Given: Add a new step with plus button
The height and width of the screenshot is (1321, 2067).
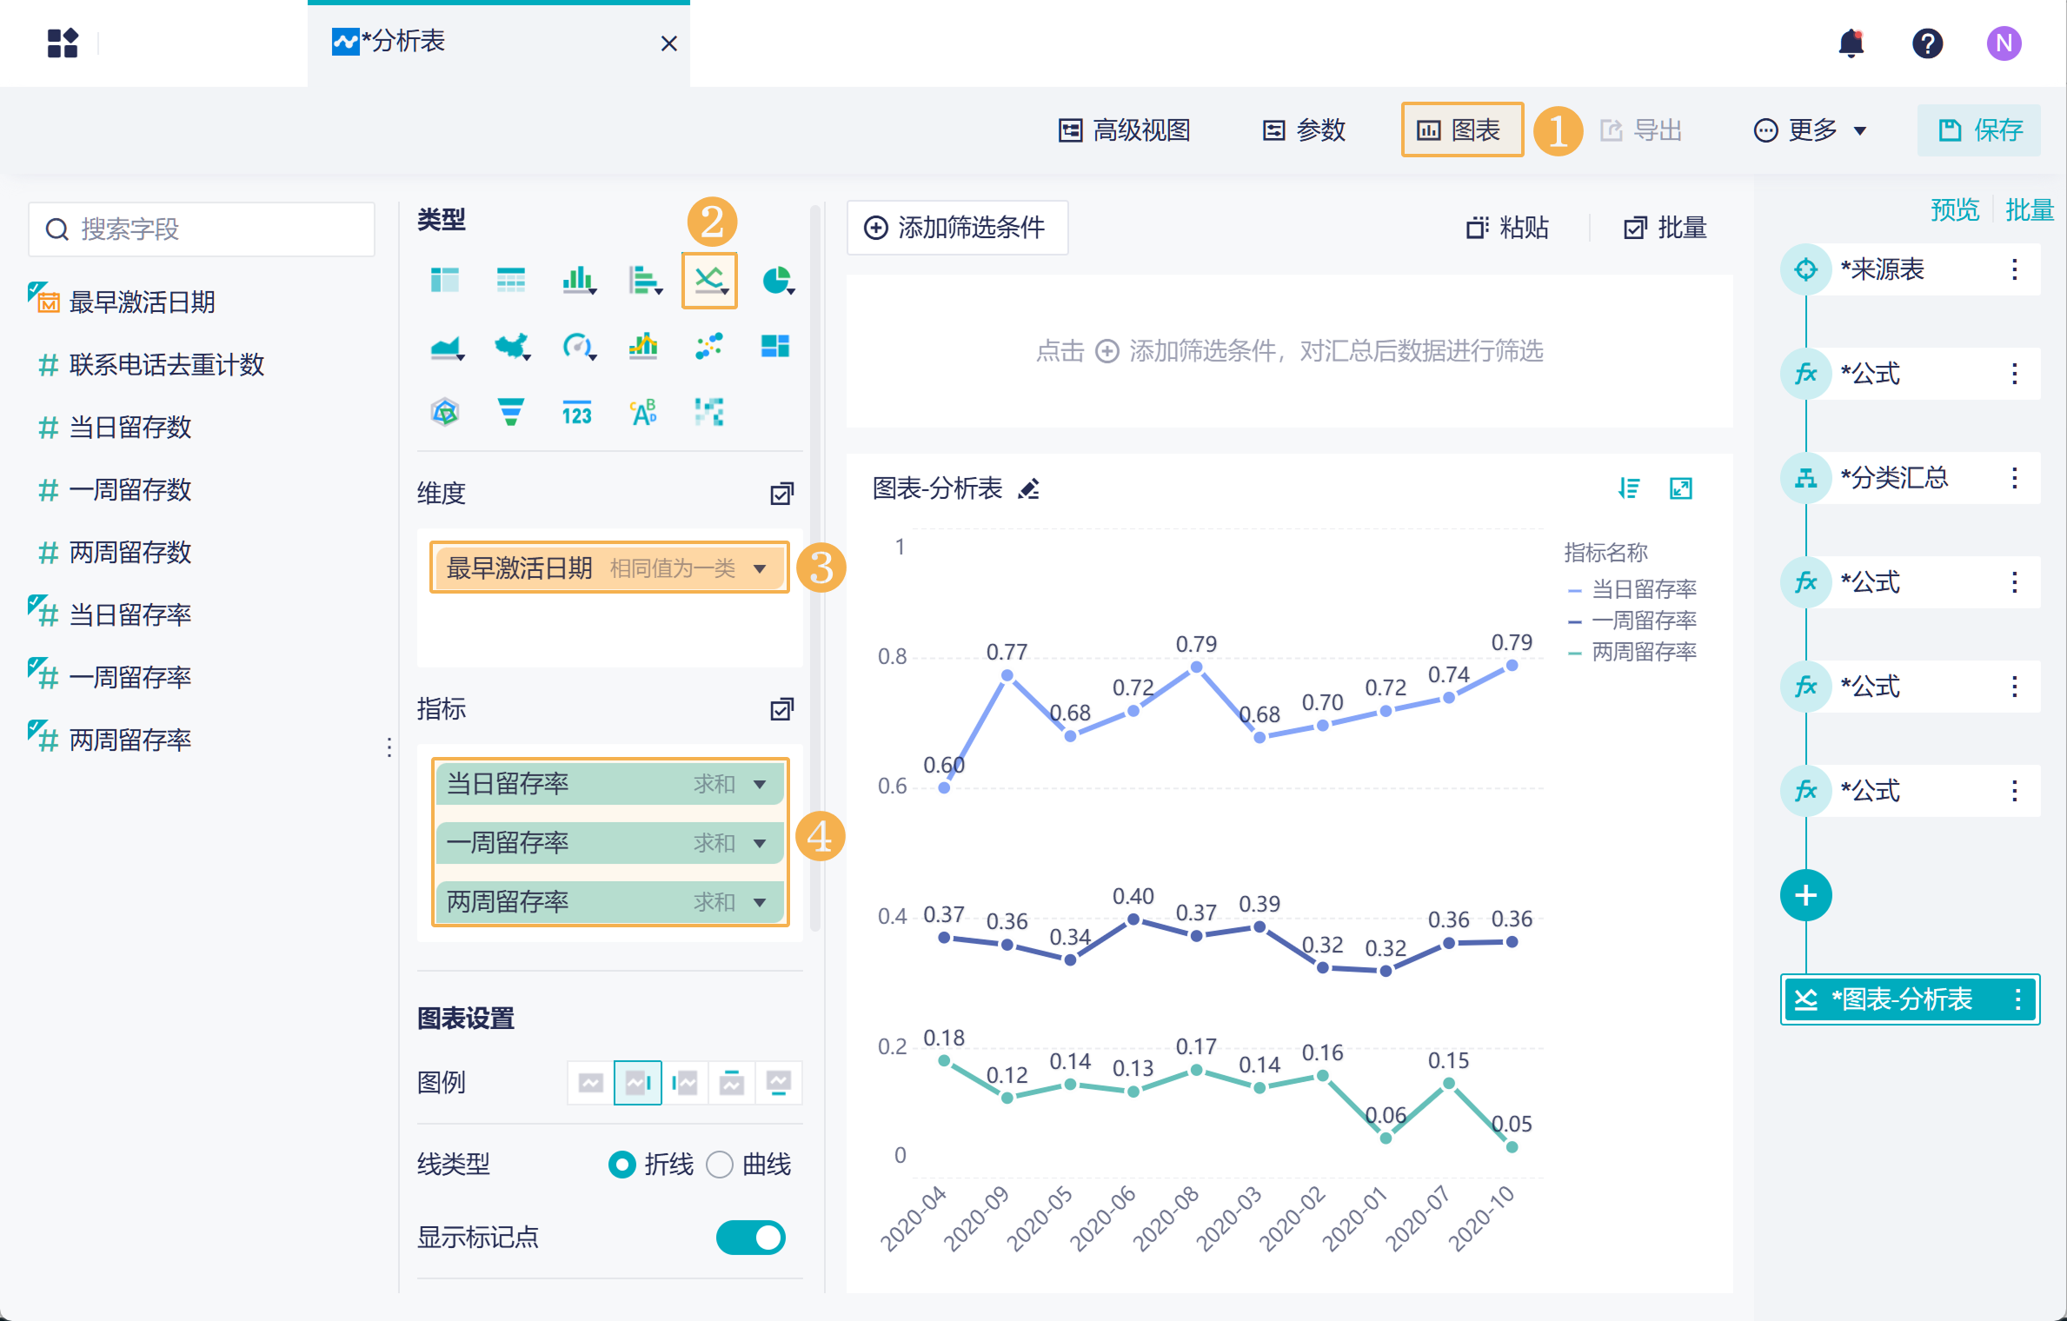Looking at the screenshot, I should [1805, 895].
